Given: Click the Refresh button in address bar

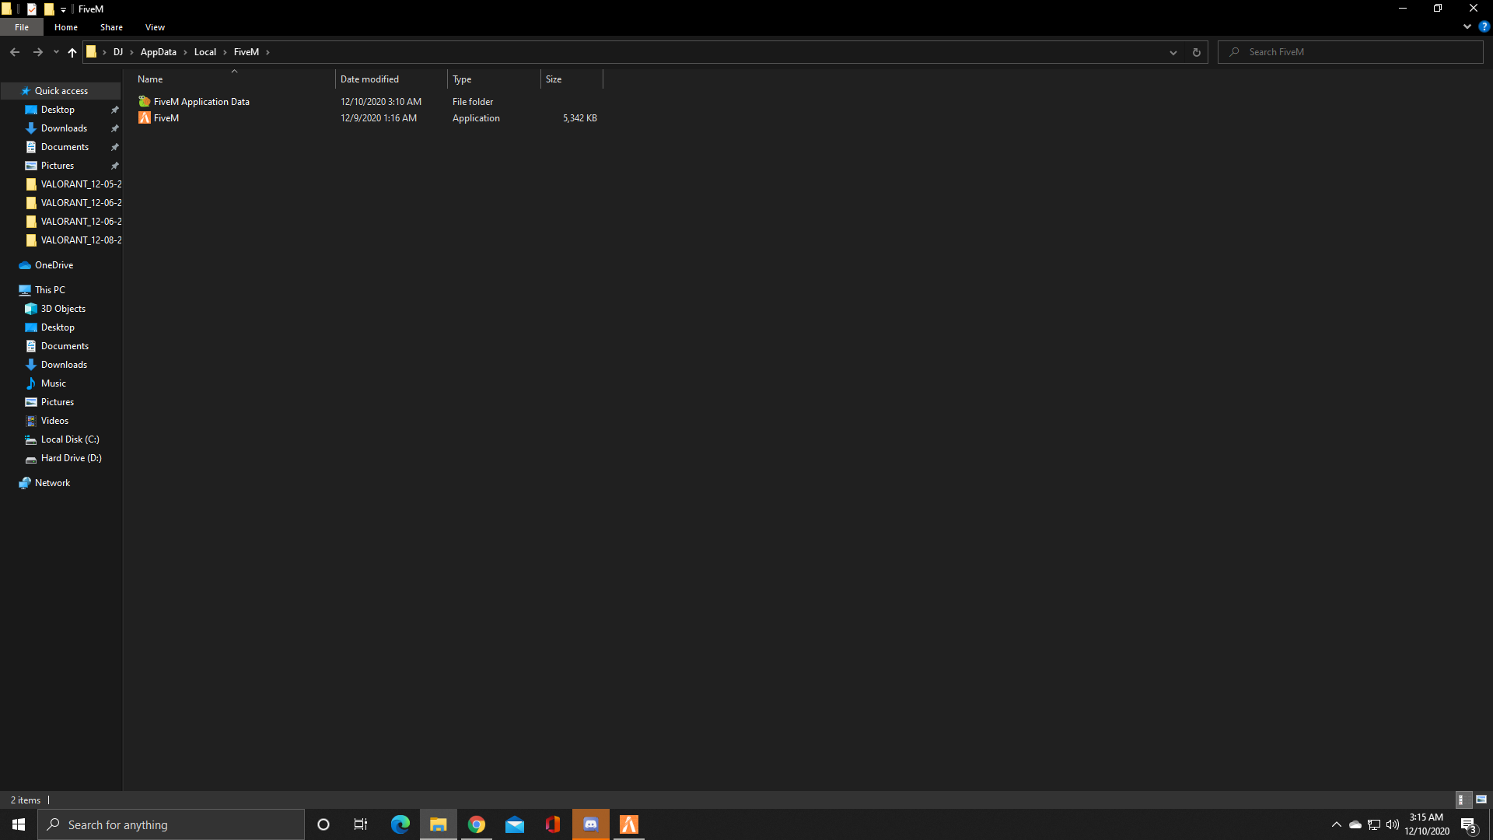Looking at the screenshot, I should (x=1196, y=52).
